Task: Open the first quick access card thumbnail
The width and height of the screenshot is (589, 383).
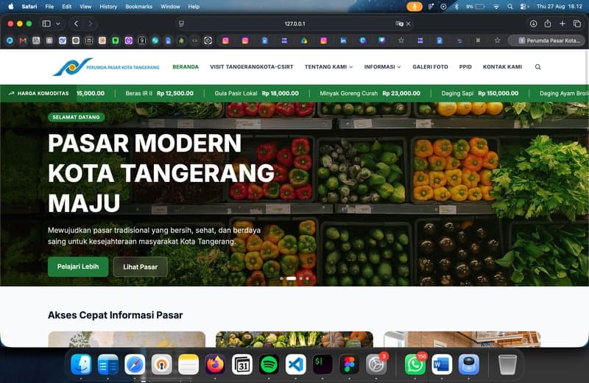Action: [127, 339]
